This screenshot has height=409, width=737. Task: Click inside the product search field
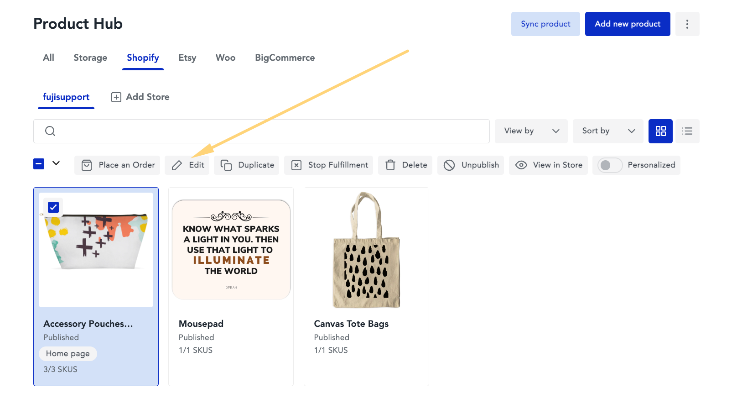pos(261,131)
